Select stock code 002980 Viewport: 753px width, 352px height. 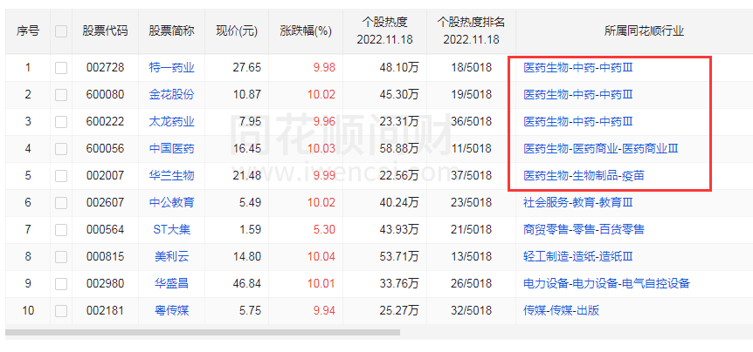pos(105,283)
